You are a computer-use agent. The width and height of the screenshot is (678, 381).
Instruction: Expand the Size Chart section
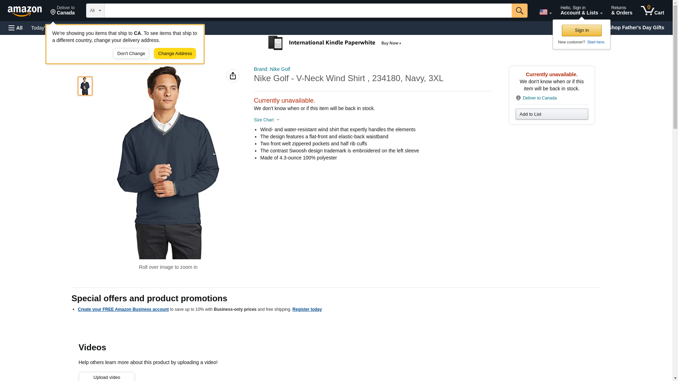(x=267, y=120)
